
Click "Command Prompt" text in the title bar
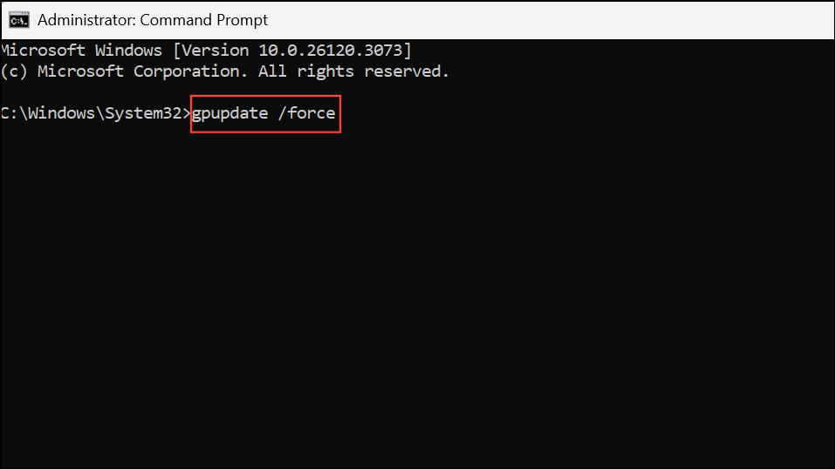click(x=204, y=20)
